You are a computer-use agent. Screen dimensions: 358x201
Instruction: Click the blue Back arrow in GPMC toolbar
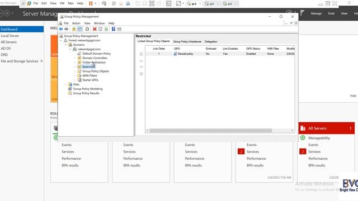pyautogui.click(x=61, y=29)
